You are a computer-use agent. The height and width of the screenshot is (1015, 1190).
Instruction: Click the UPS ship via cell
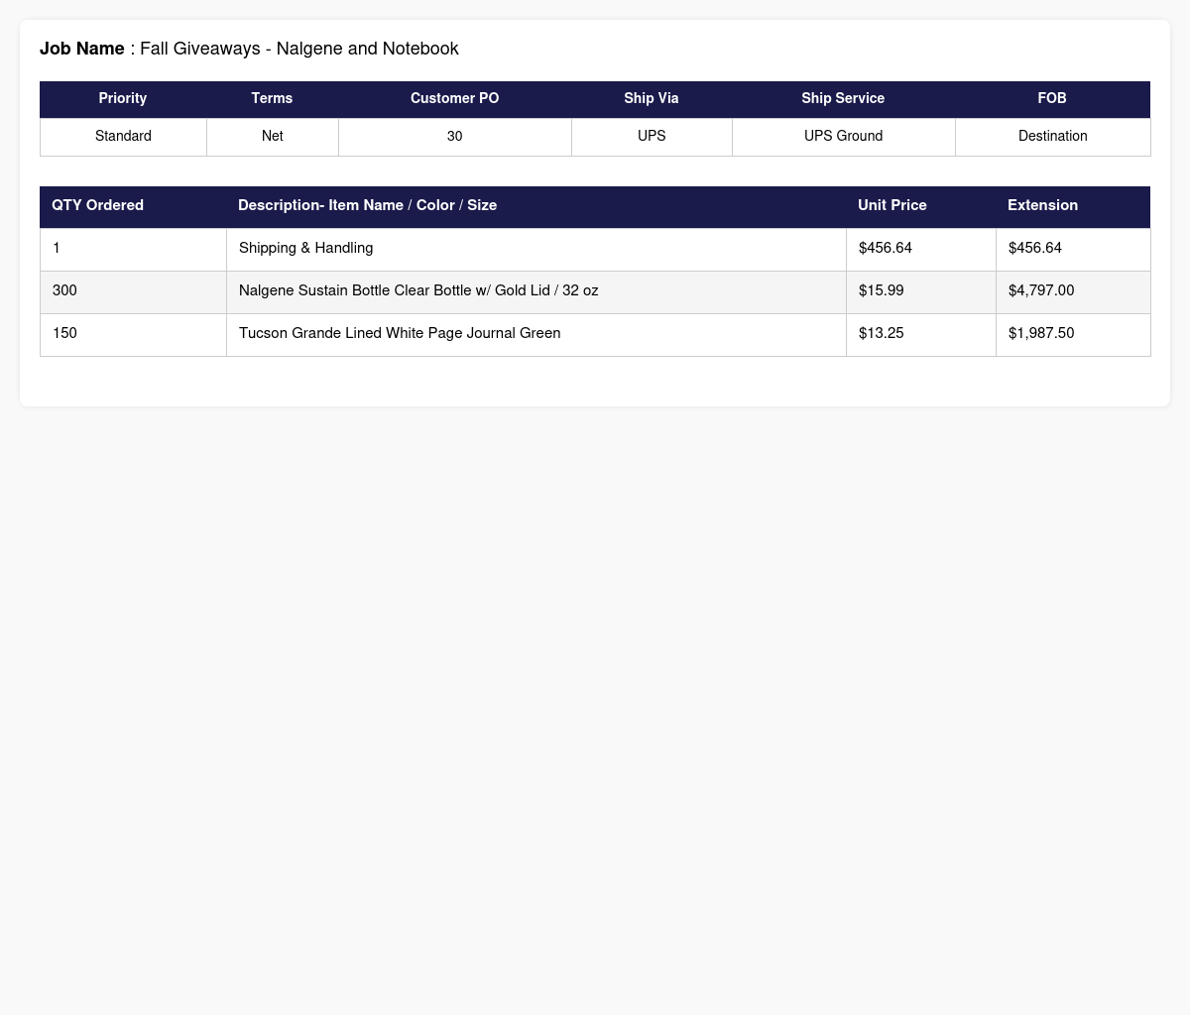tap(652, 137)
